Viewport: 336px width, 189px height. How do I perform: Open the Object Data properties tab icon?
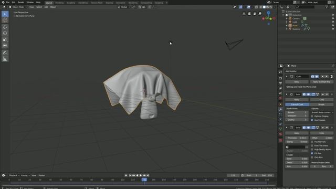[280, 129]
